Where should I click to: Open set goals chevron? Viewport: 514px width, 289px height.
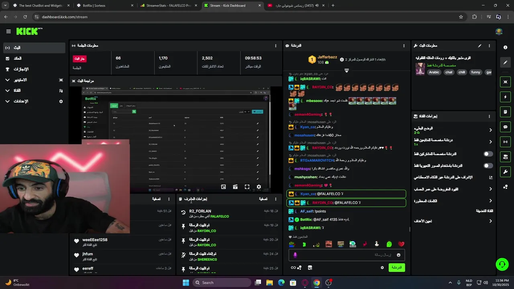[490, 221]
